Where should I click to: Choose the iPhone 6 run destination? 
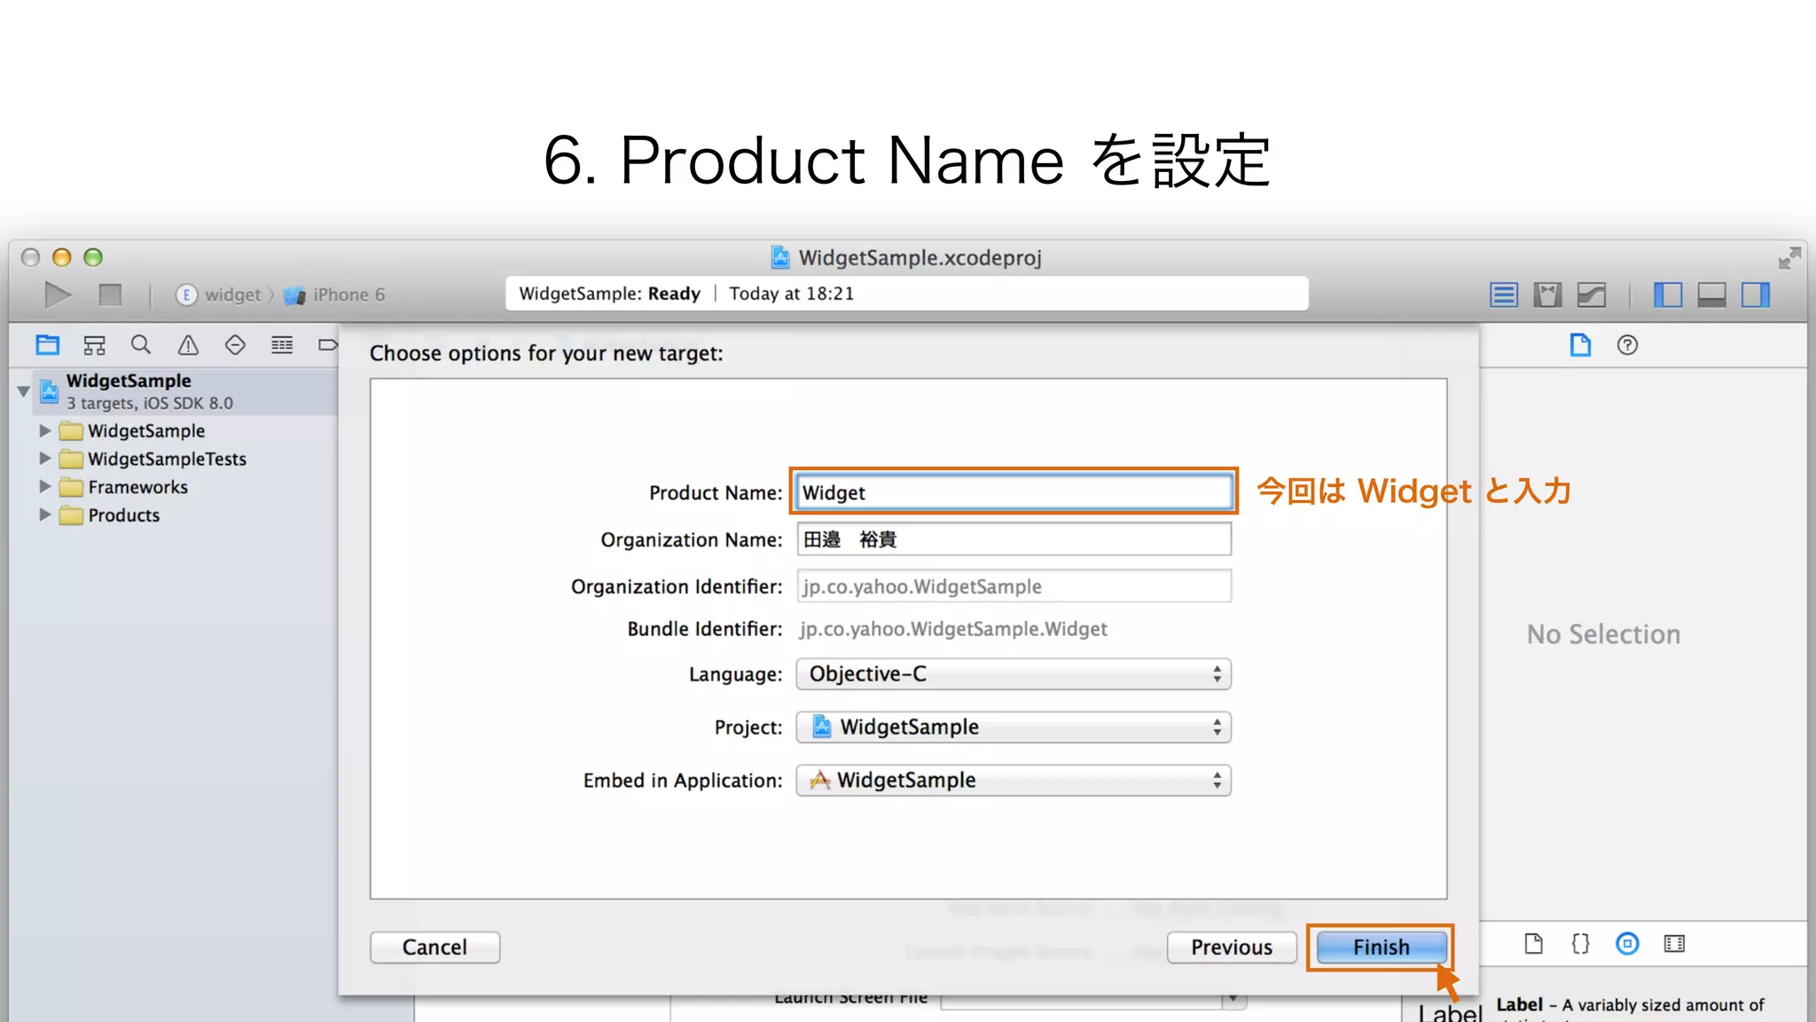334,295
